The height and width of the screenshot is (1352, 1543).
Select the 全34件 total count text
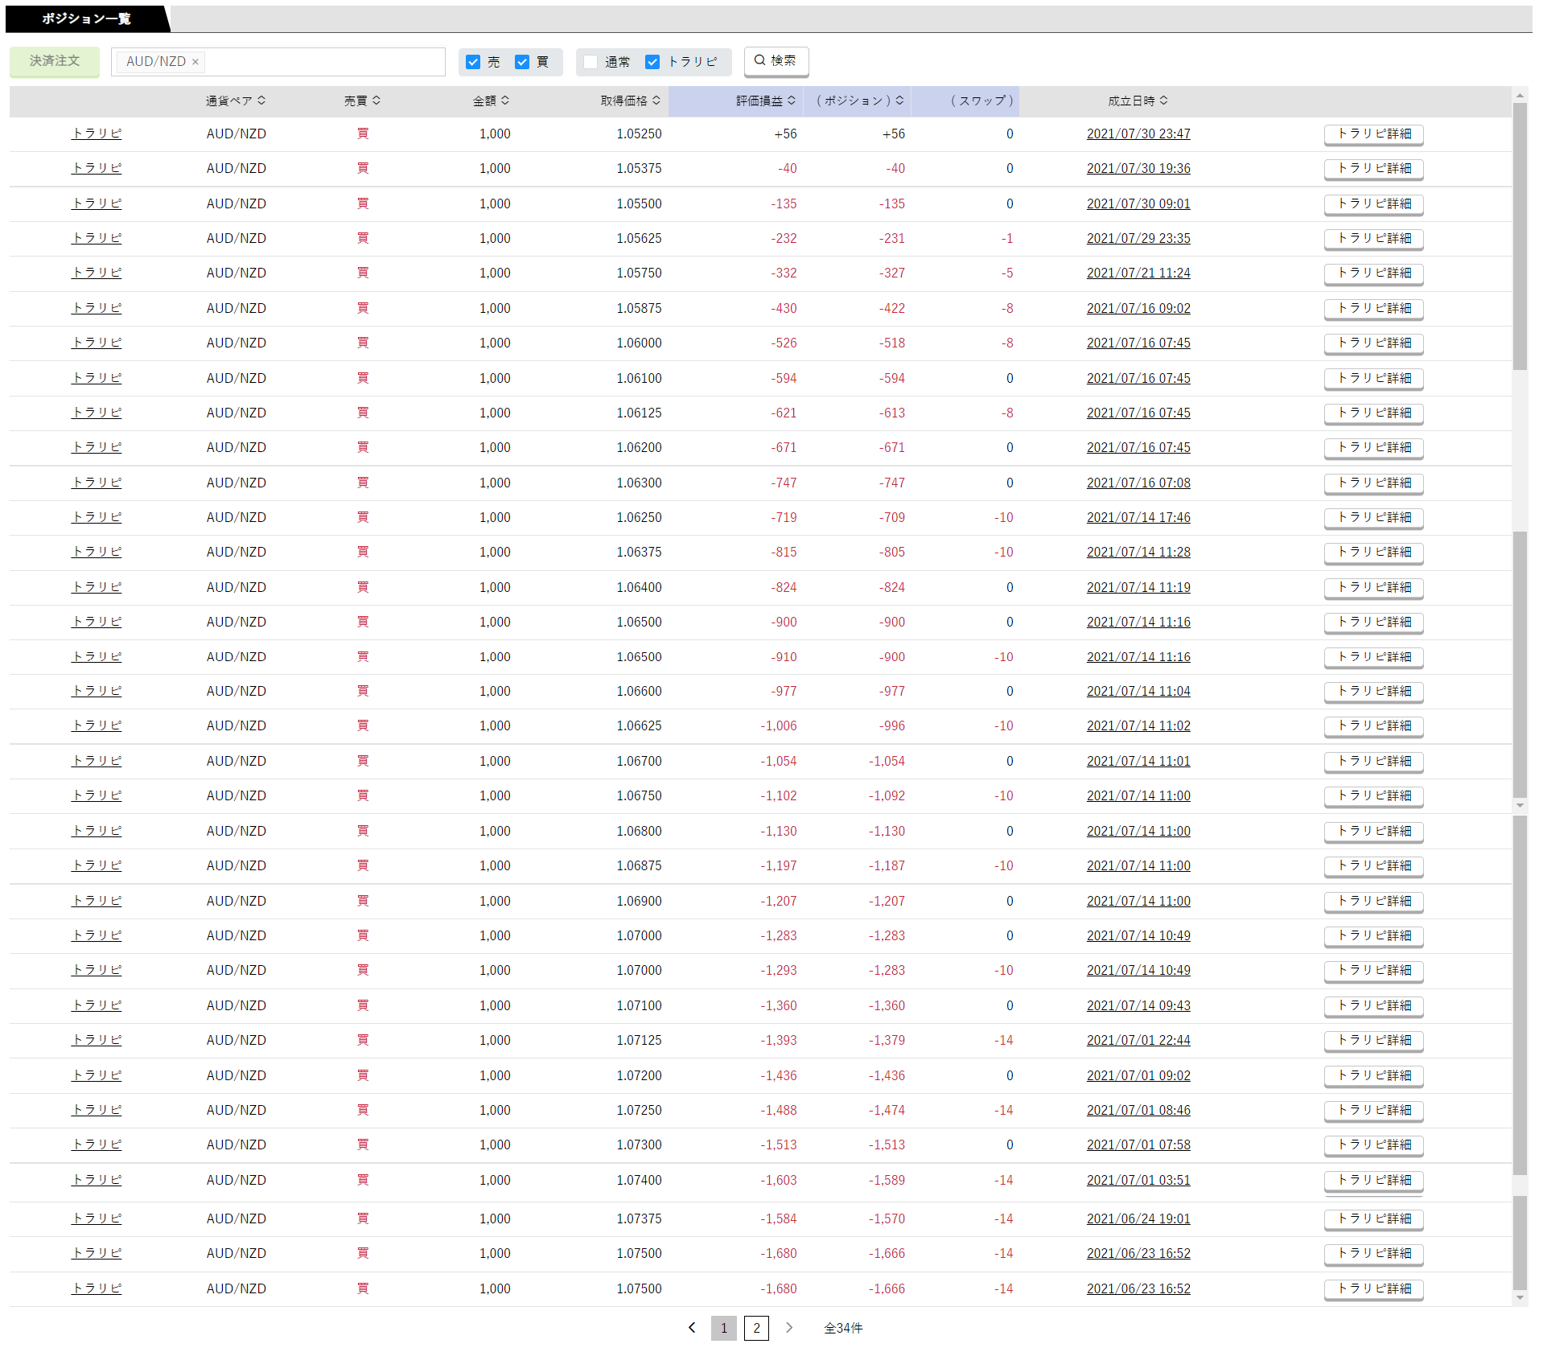[x=843, y=1328]
